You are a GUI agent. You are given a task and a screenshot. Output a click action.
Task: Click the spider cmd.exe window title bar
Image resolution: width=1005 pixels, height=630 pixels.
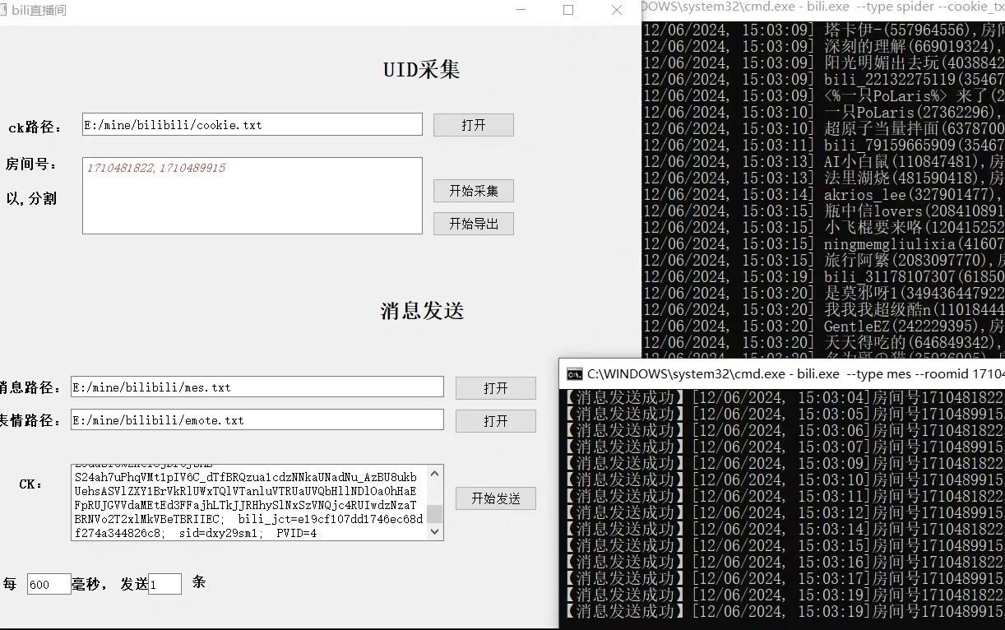click(823, 7)
